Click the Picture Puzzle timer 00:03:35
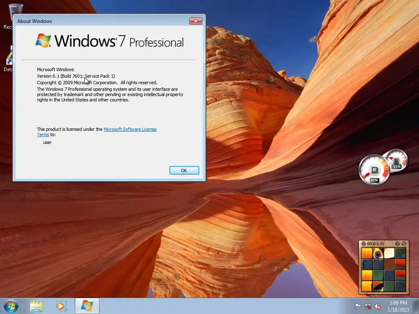419x314 pixels. (x=376, y=244)
